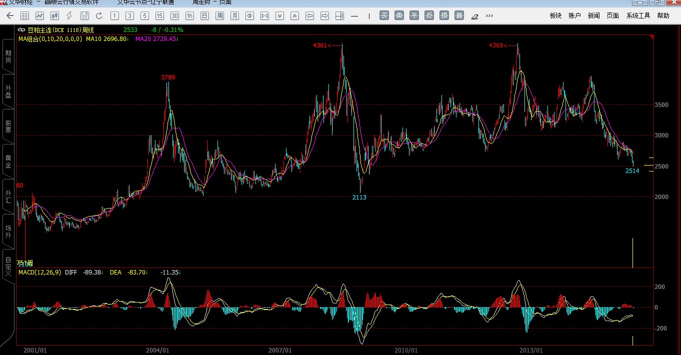Draw a horizontal line with the line tool

point(354,16)
